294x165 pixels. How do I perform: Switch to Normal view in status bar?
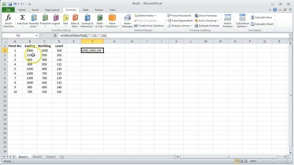(x=237, y=161)
